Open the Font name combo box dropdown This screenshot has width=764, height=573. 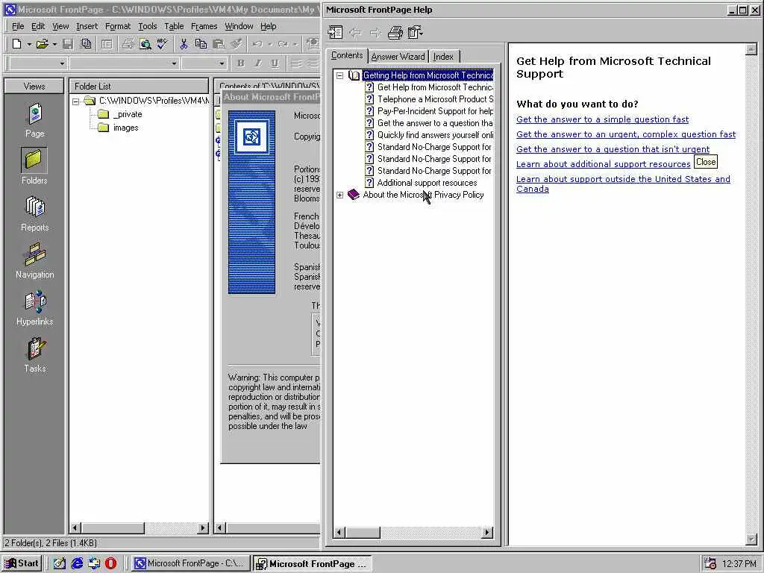(174, 63)
